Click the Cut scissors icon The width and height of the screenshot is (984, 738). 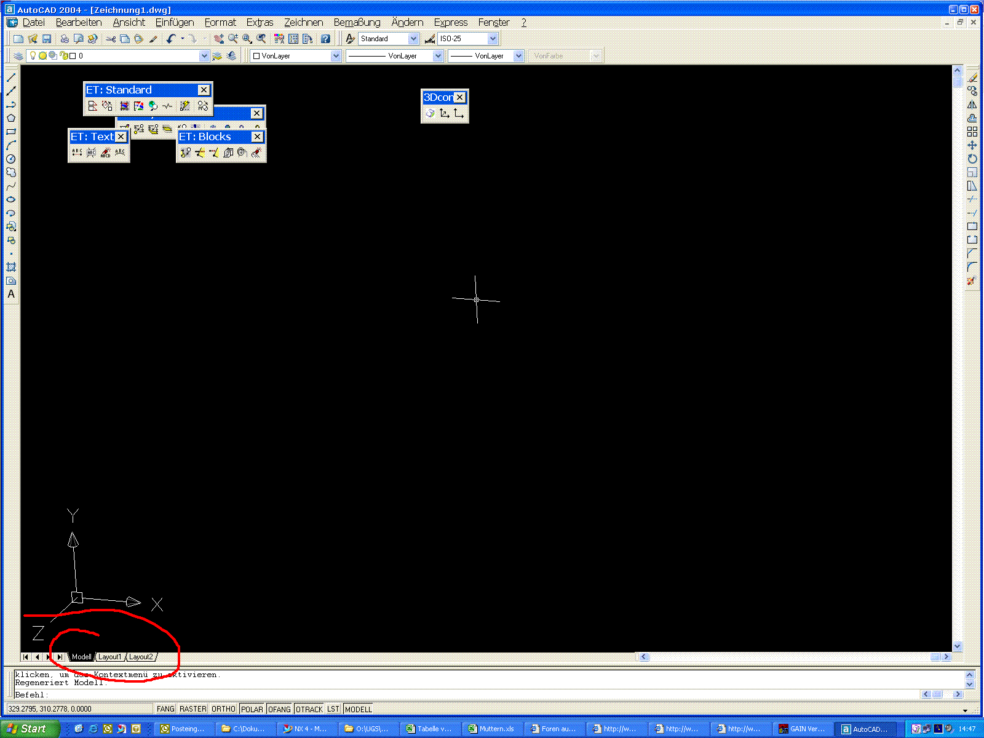click(111, 39)
